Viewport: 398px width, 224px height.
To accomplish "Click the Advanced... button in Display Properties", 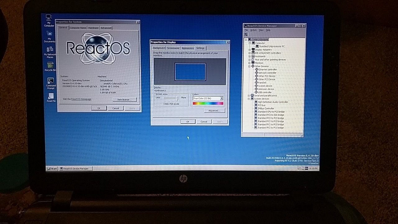I will click(215, 111).
